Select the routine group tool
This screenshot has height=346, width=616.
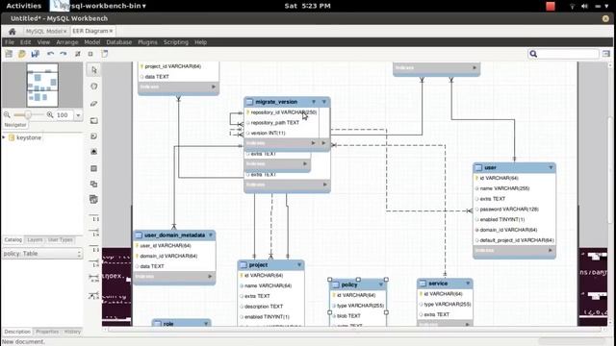coord(94,199)
